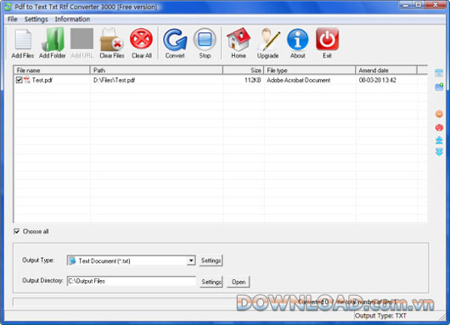Click the D:\Files\Test.pdf path cell

[x=115, y=80]
